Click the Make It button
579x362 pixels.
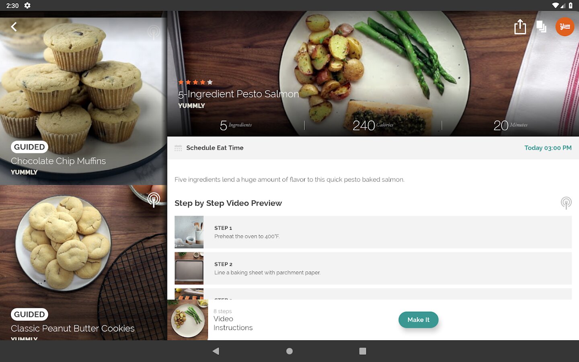click(x=418, y=320)
